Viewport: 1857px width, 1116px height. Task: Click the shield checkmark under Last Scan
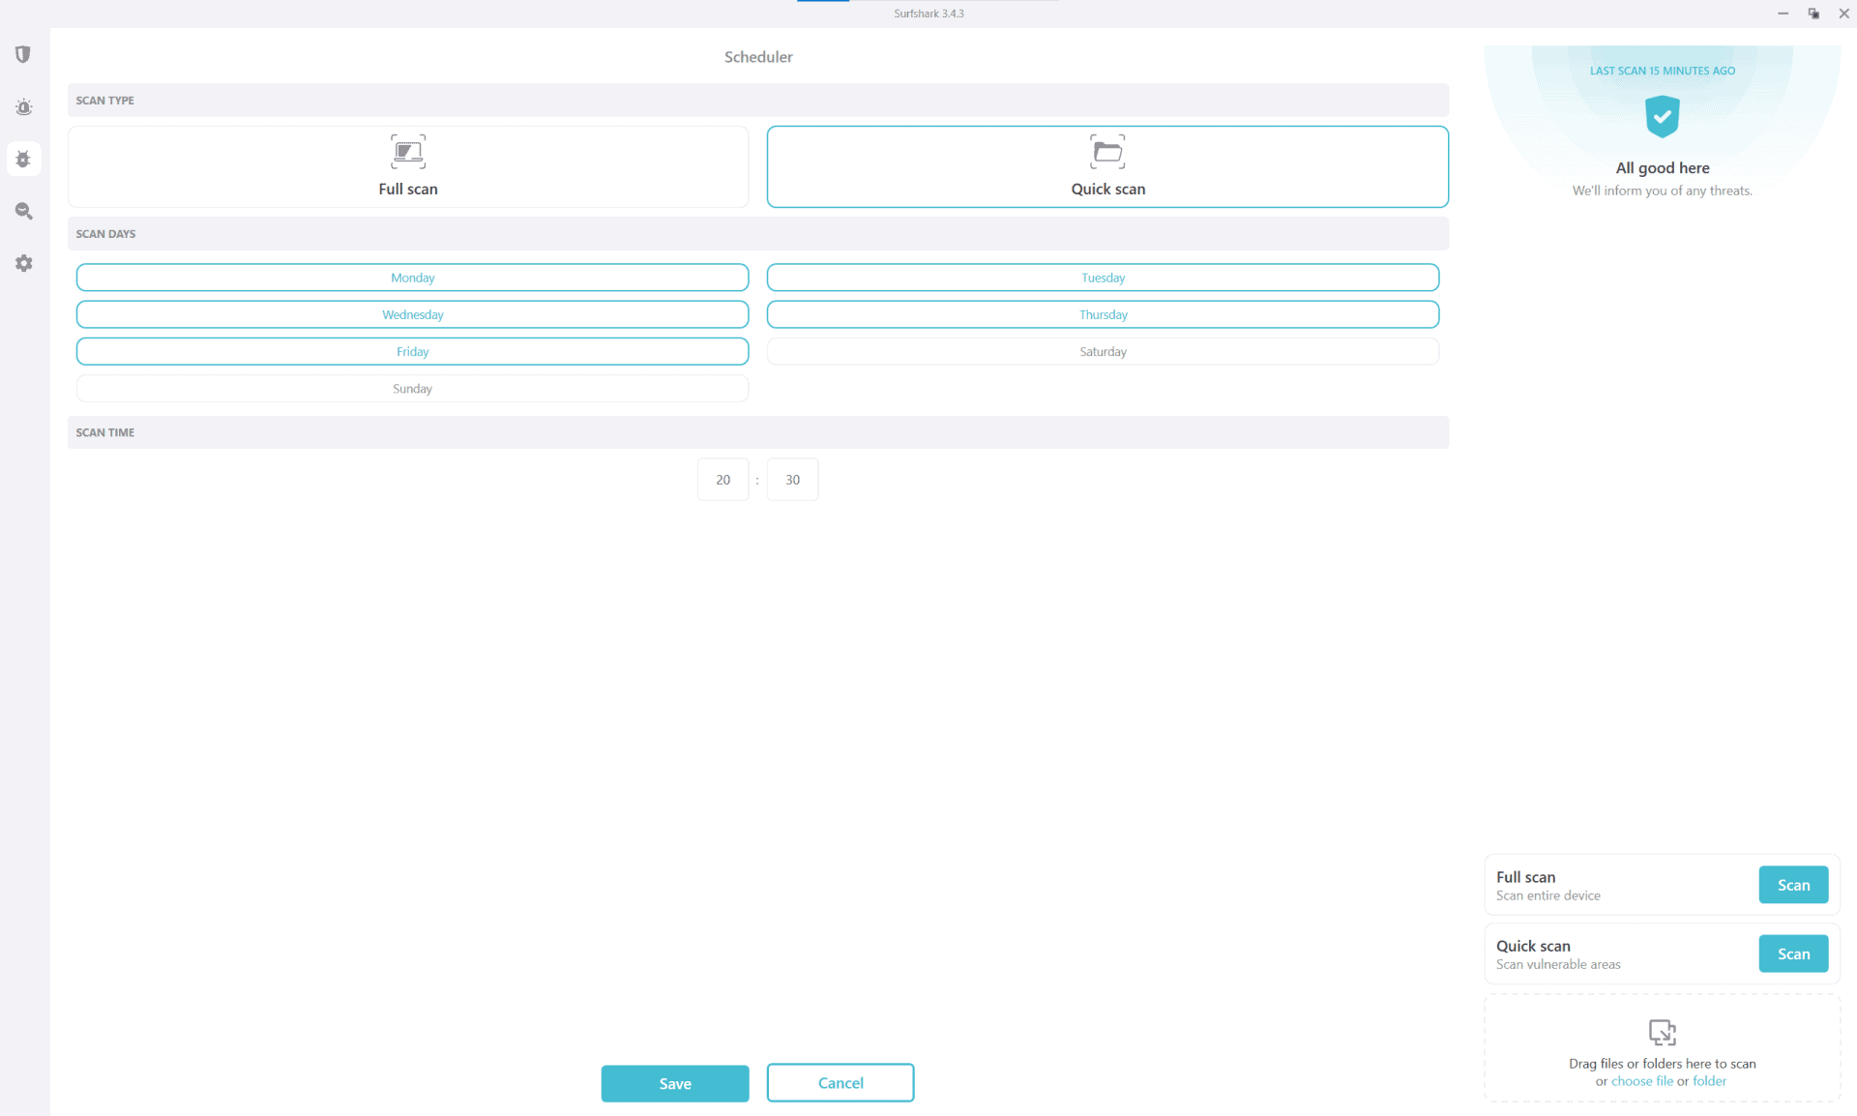1662,116
